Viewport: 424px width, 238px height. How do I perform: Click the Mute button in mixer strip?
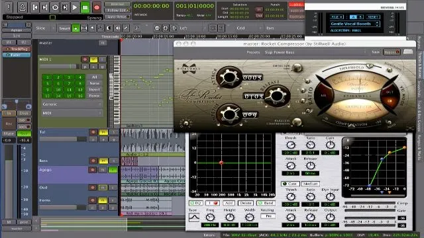click(x=9, y=134)
